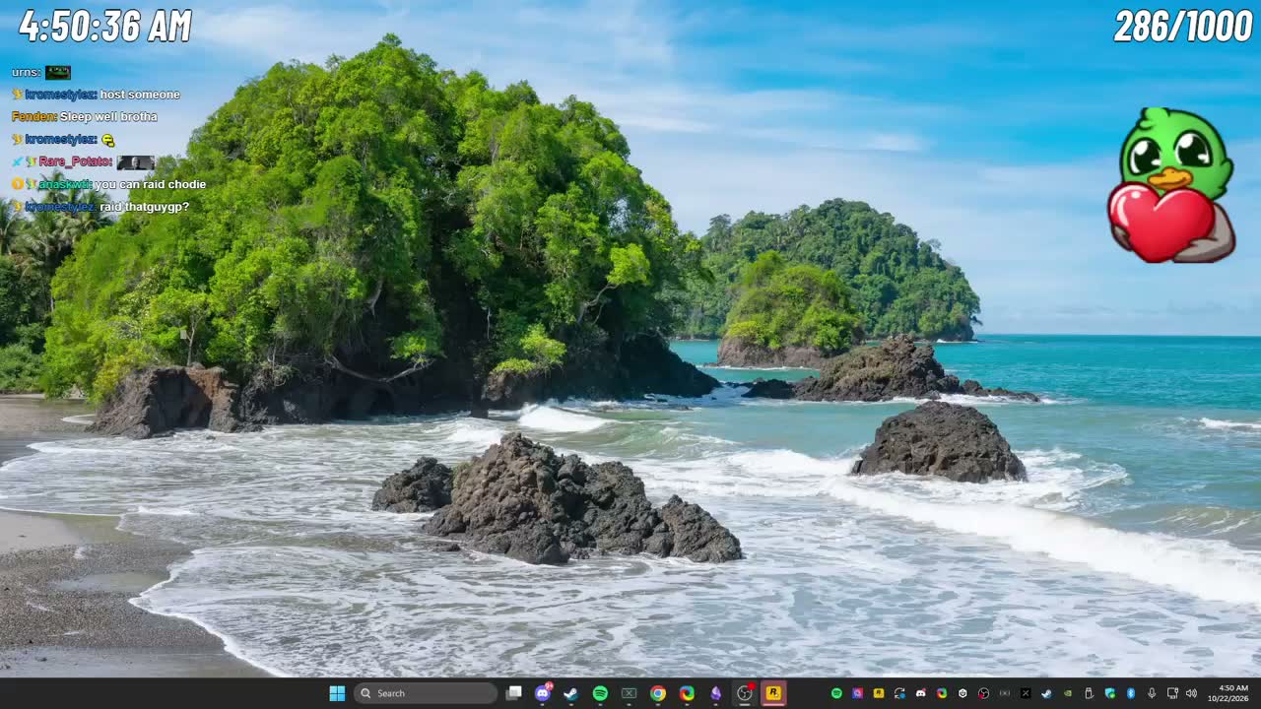Launch Steam from the taskbar
The image size is (1261, 709).
point(570,693)
